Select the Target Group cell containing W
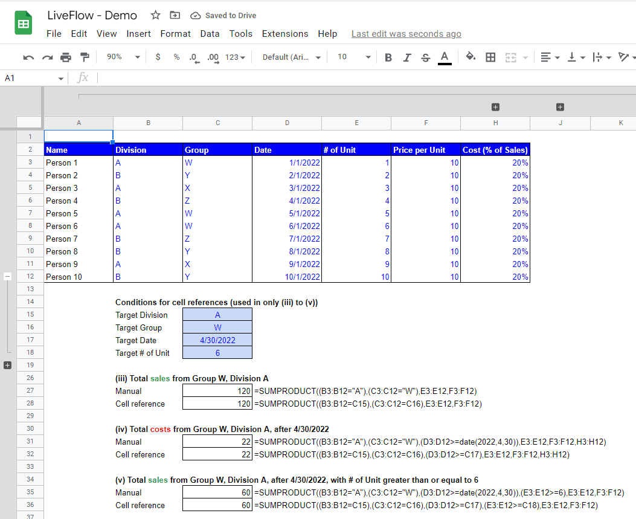The height and width of the screenshot is (519, 636). [x=217, y=327]
